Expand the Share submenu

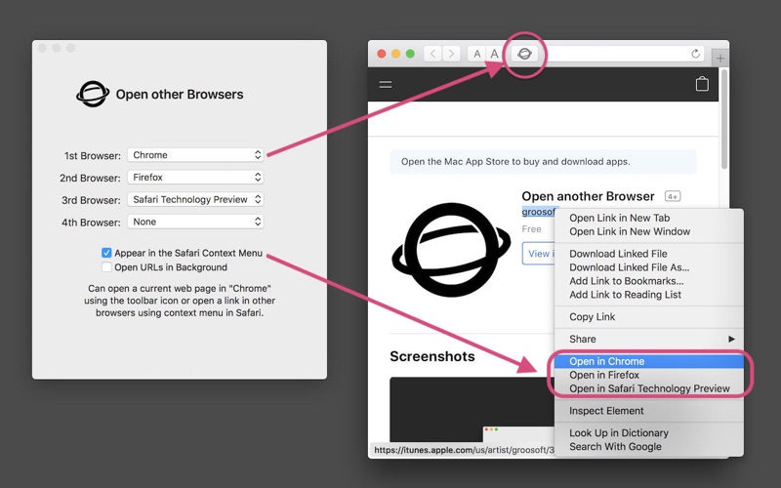pyautogui.click(x=649, y=339)
